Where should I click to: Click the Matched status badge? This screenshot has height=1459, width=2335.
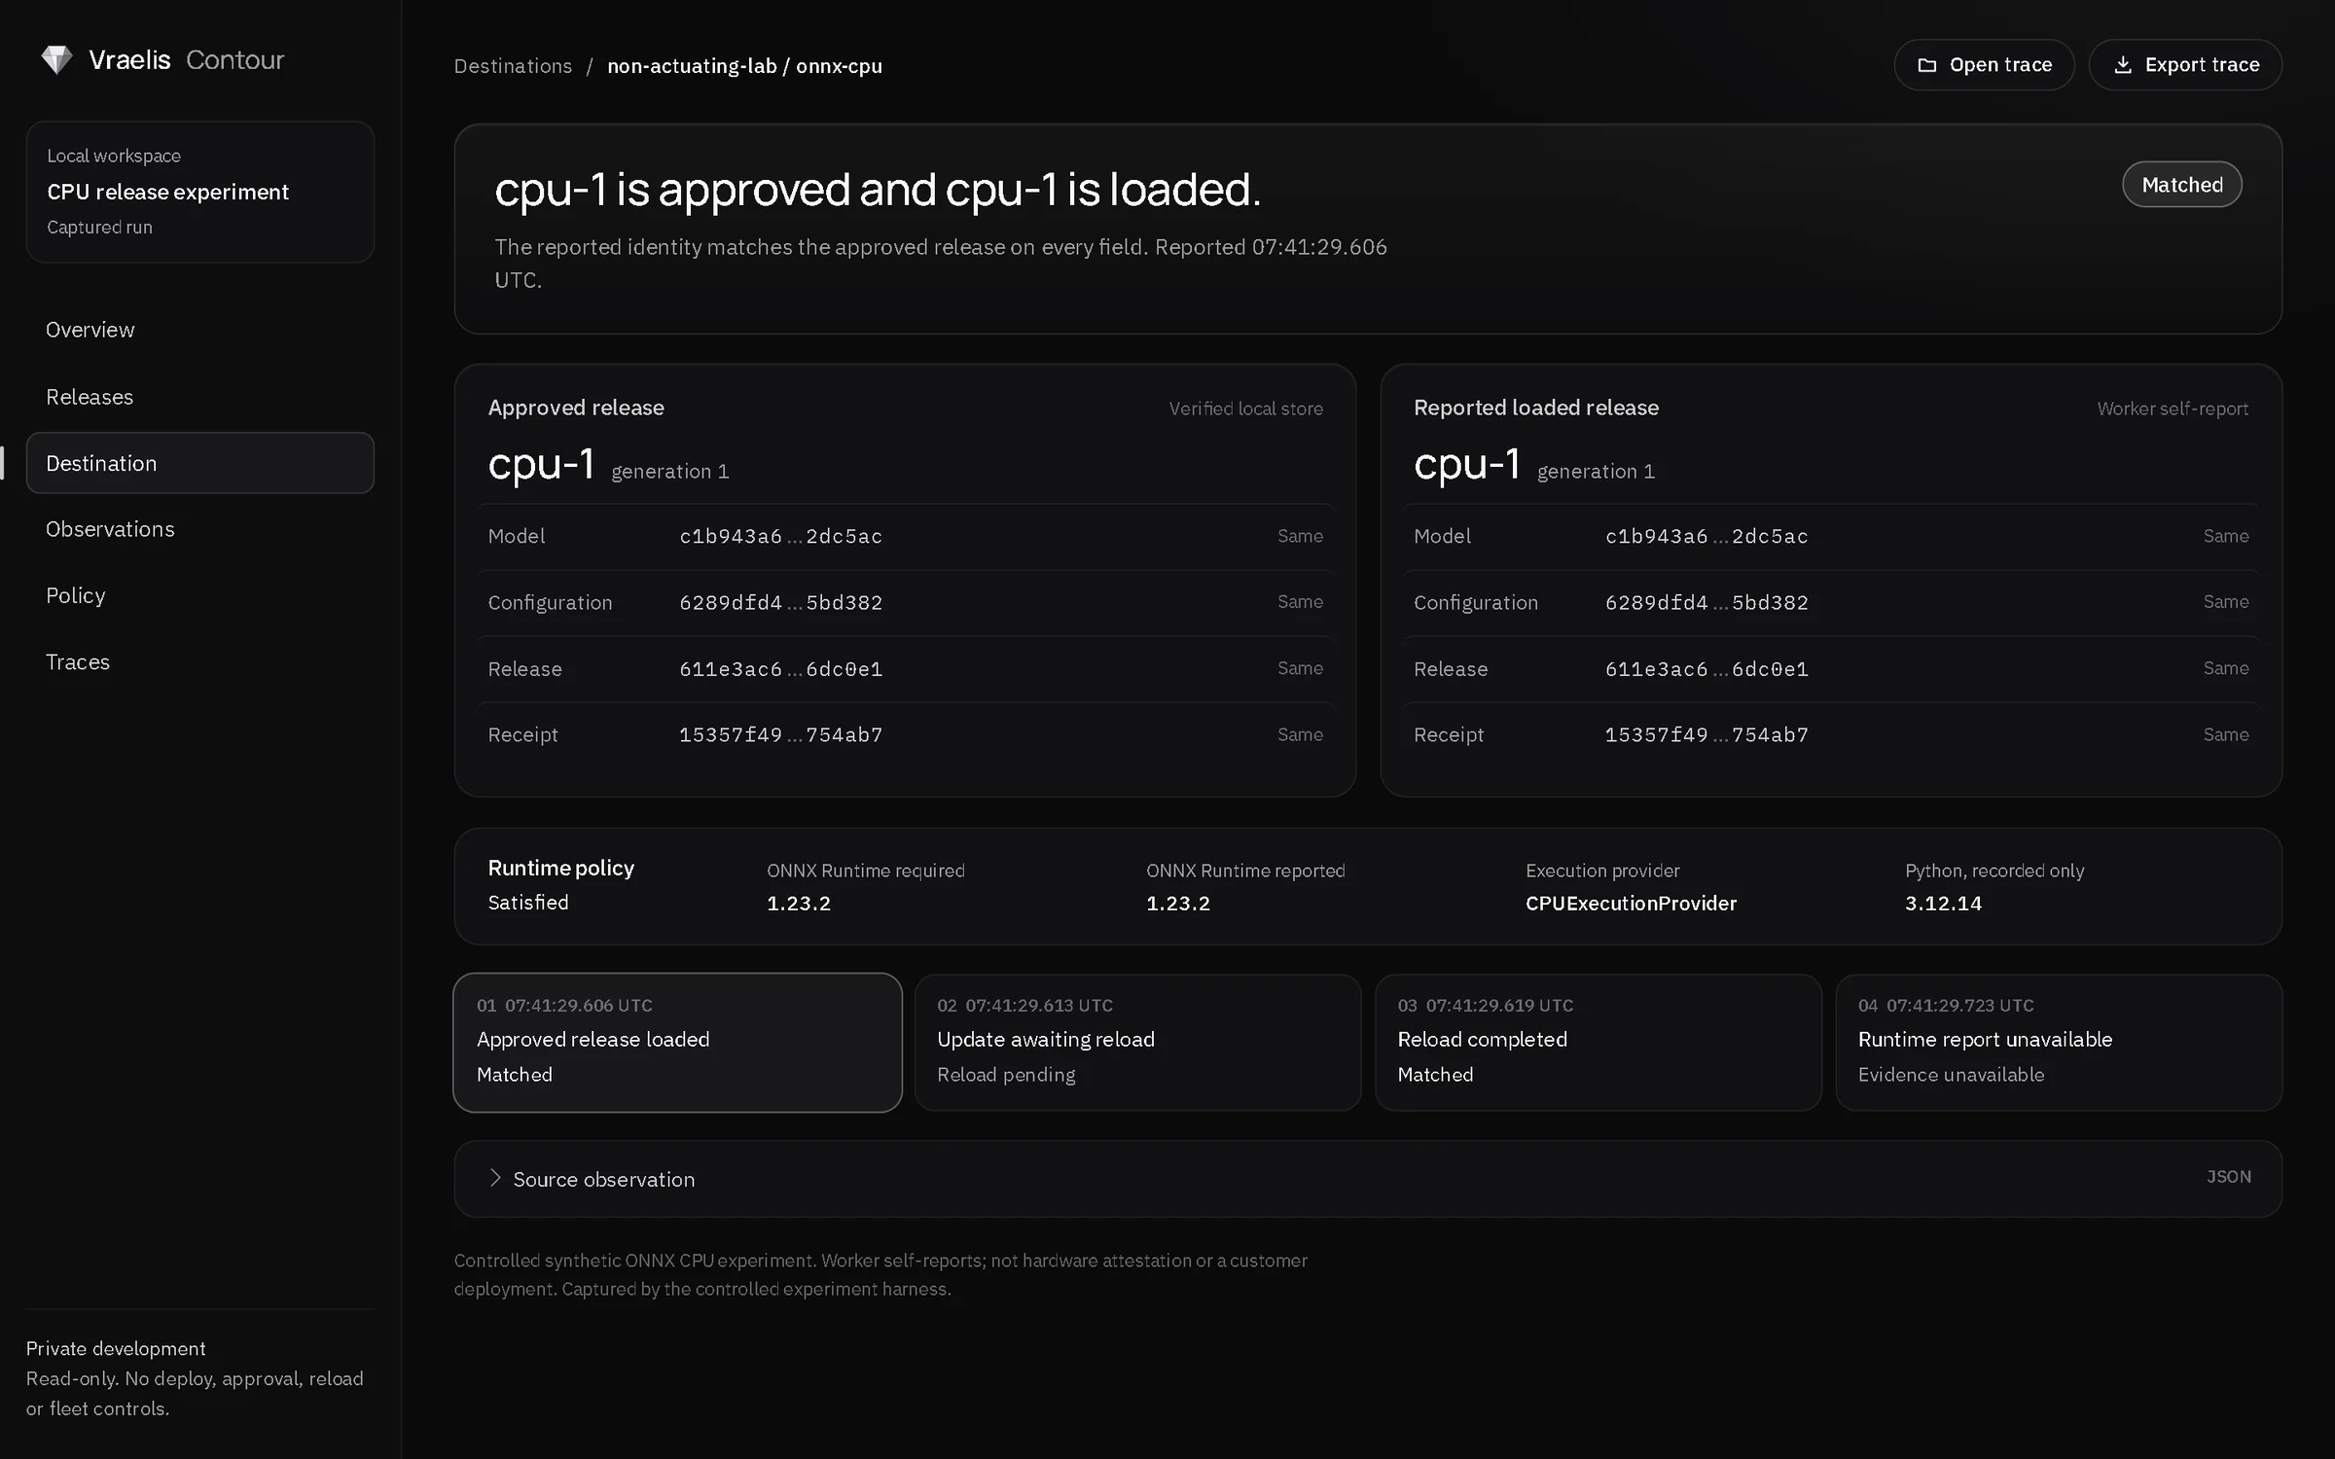tap(2182, 185)
